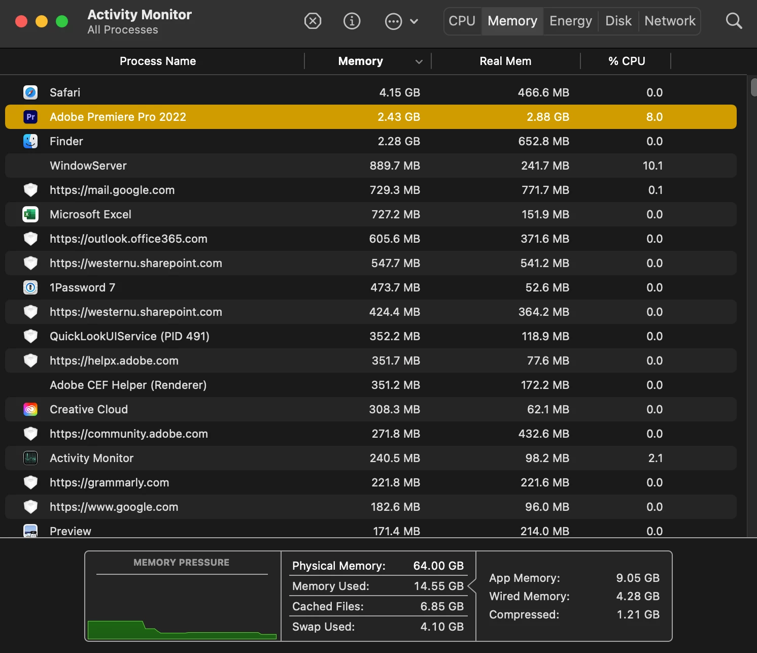The width and height of the screenshot is (757, 653).
Task: Click the 424.4 MB sharepoint memory value
Action: tap(394, 312)
